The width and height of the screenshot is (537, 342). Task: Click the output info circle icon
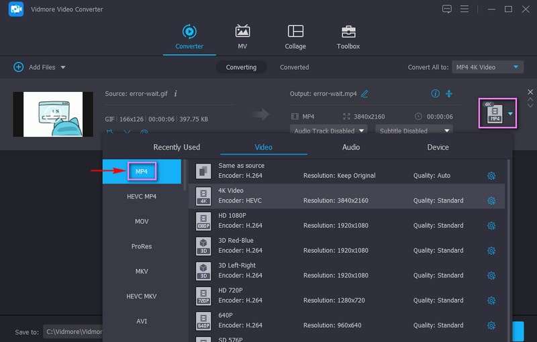click(x=435, y=94)
